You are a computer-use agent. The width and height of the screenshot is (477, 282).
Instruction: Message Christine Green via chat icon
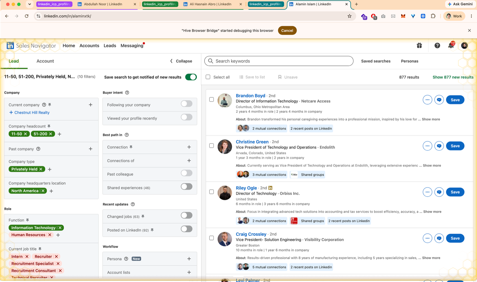tap(439, 146)
